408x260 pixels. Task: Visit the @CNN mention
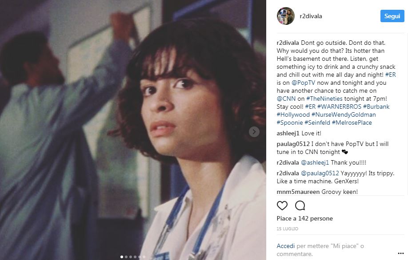pos(286,98)
